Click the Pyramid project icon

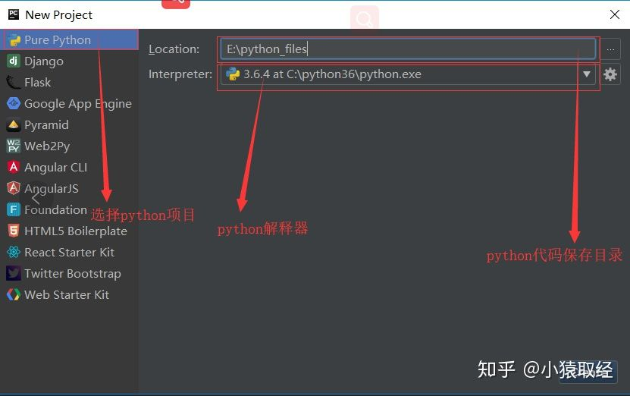pyautogui.click(x=13, y=125)
